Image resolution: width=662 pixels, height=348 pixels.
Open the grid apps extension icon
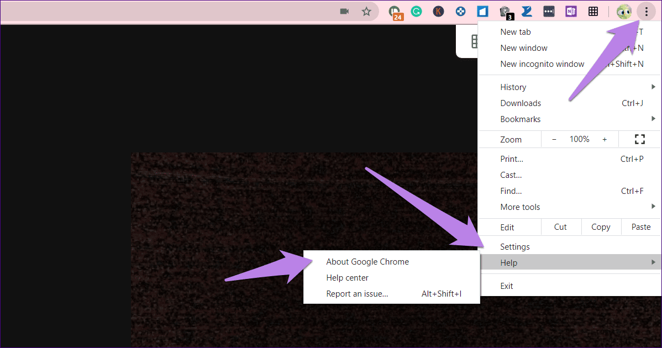pos(593,12)
